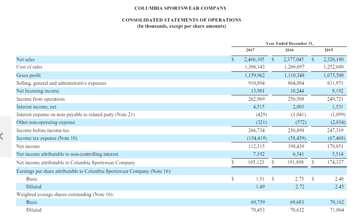Click non-controlling interest value 7,192

[258, 154]
